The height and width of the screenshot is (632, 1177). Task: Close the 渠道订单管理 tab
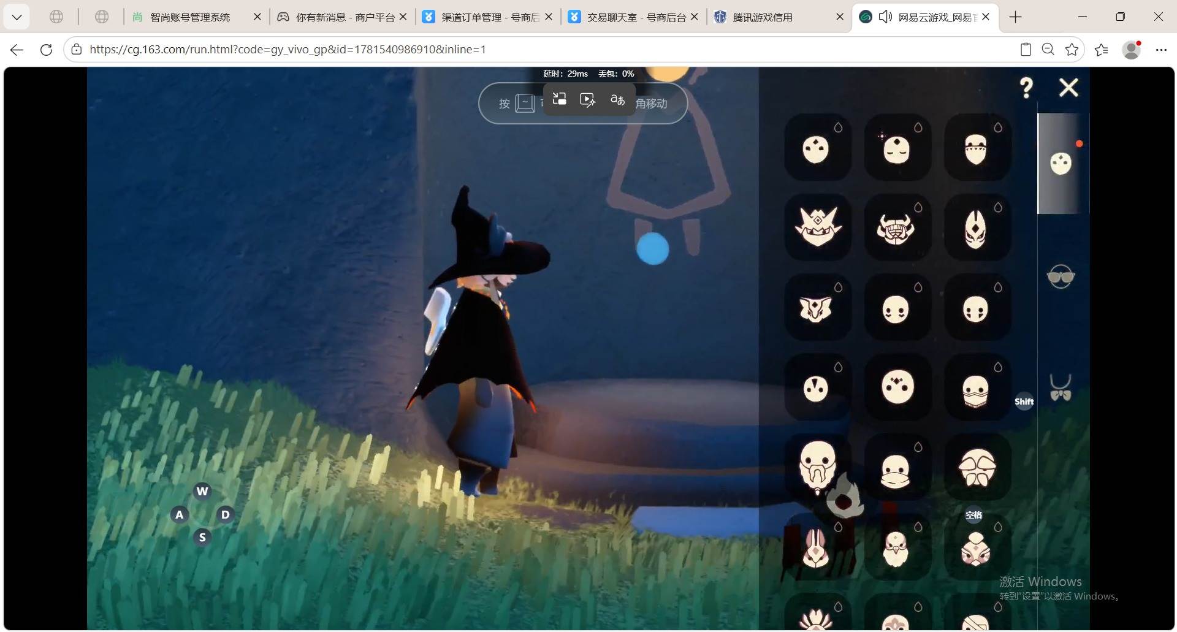pyautogui.click(x=549, y=17)
